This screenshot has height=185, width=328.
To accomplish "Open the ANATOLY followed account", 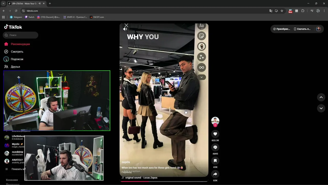I will coord(14,161).
